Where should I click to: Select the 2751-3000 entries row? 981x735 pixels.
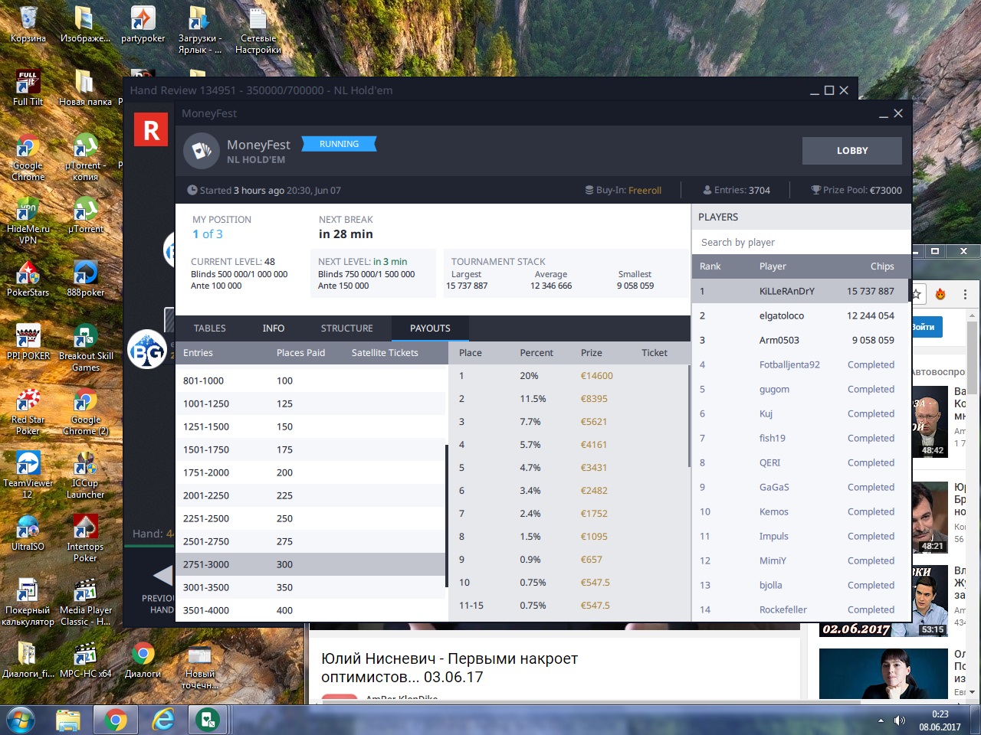pos(310,564)
